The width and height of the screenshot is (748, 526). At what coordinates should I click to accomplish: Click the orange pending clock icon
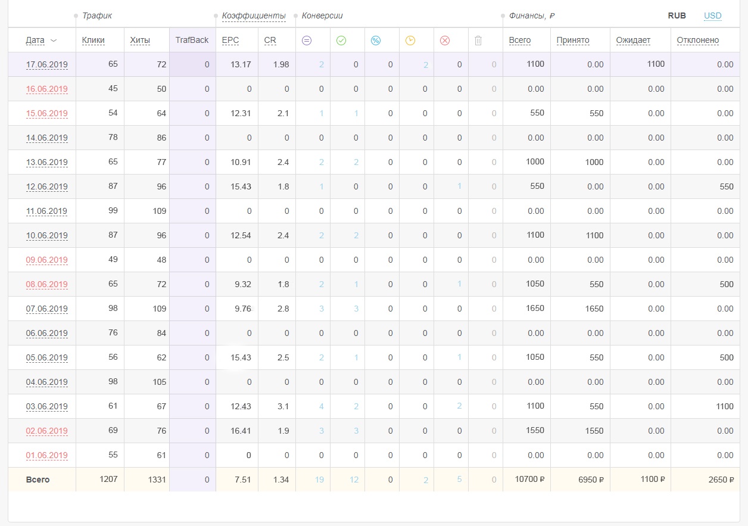410,41
